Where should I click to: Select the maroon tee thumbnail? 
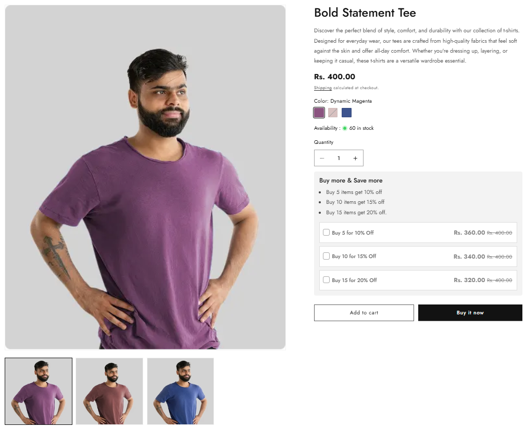[109, 390]
